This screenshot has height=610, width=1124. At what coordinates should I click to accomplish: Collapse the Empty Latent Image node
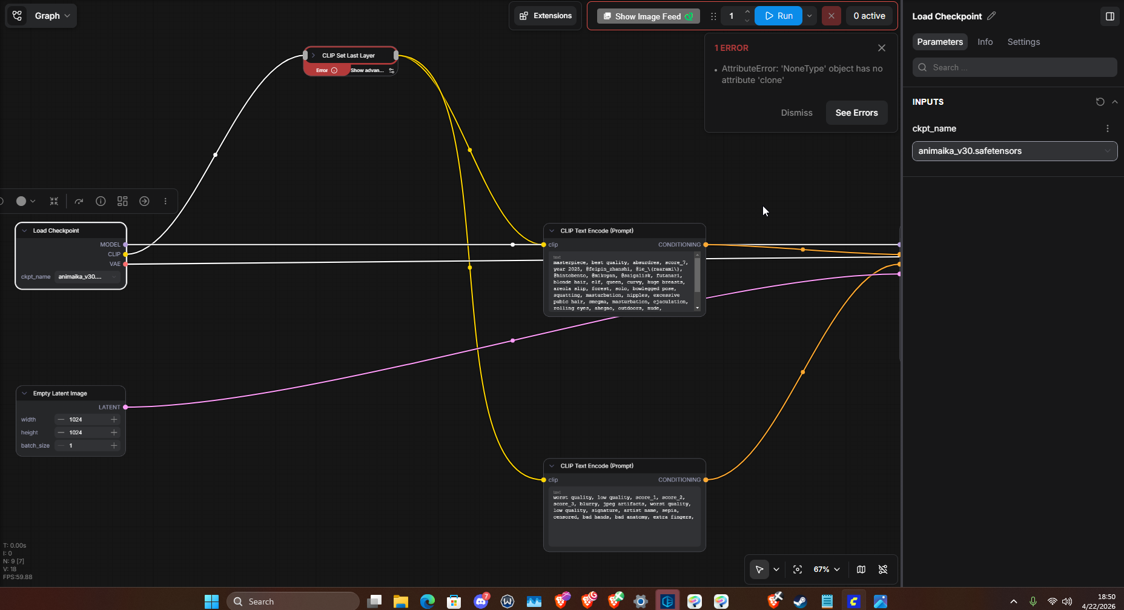pos(24,394)
